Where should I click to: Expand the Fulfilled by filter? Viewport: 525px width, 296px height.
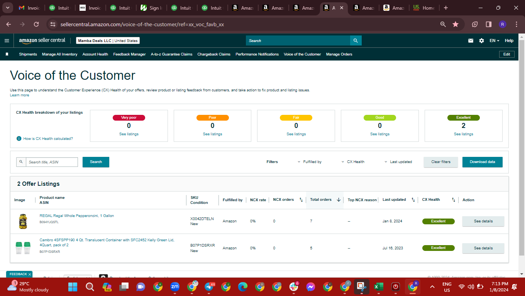[310, 162]
